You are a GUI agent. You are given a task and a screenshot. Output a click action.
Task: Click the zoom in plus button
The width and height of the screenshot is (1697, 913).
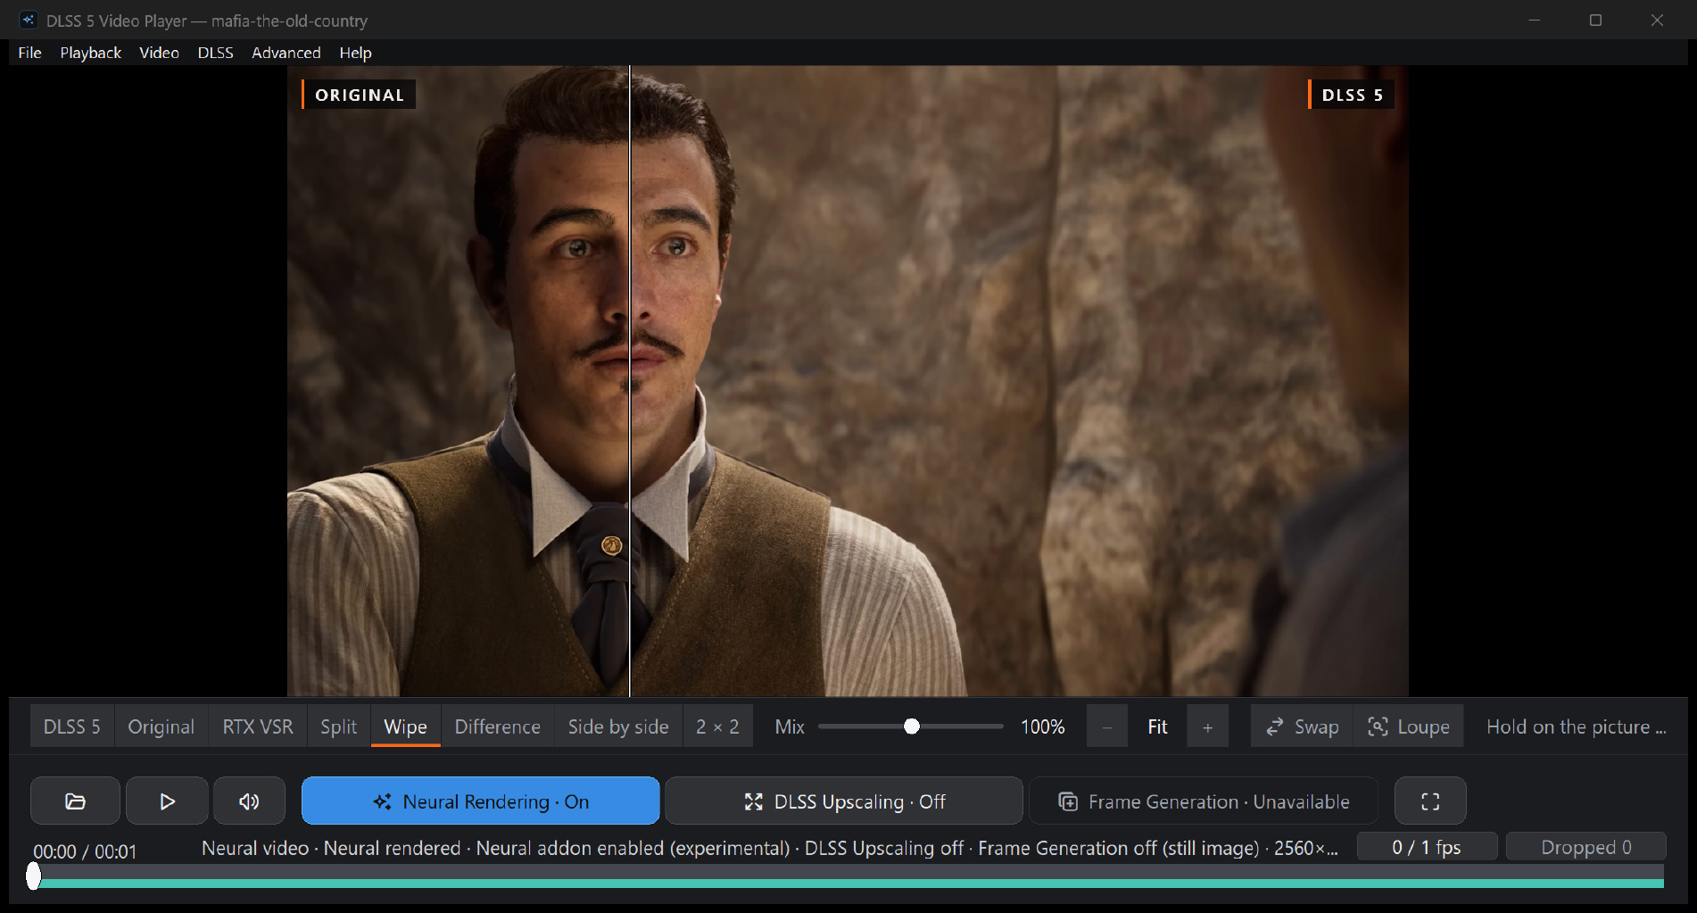1207,726
